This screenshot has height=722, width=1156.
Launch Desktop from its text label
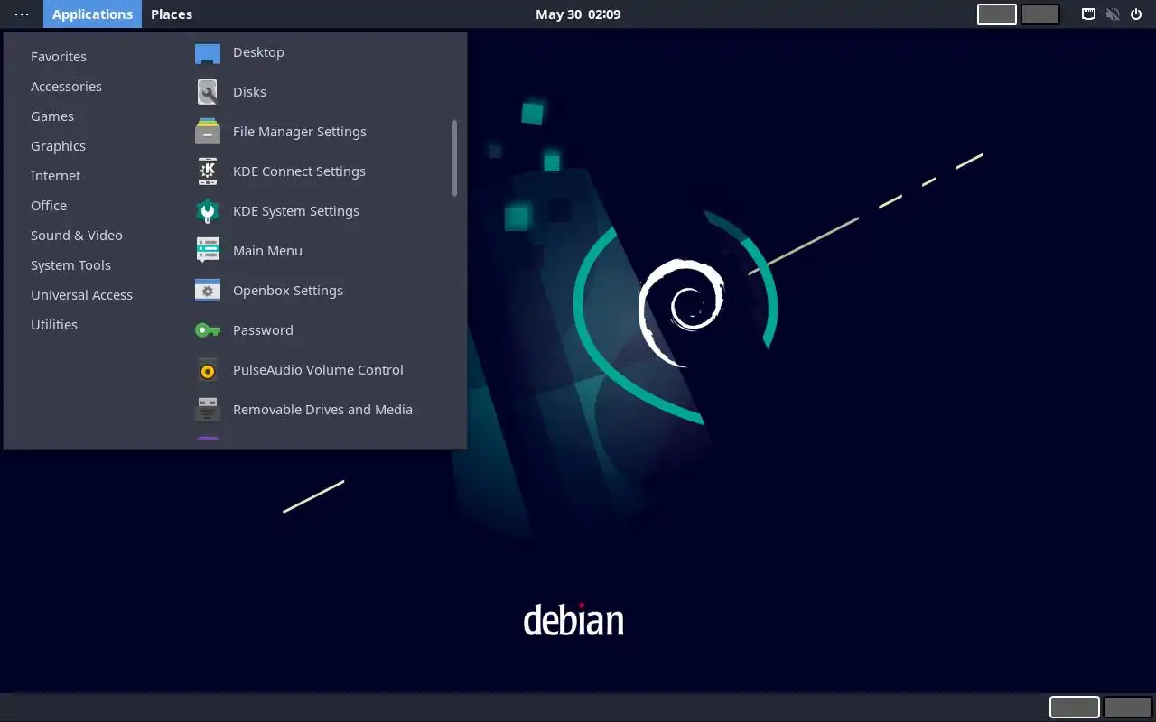coord(258,52)
